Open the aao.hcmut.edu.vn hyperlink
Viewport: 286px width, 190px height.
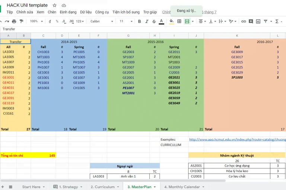pyautogui.click(x=237, y=140)
